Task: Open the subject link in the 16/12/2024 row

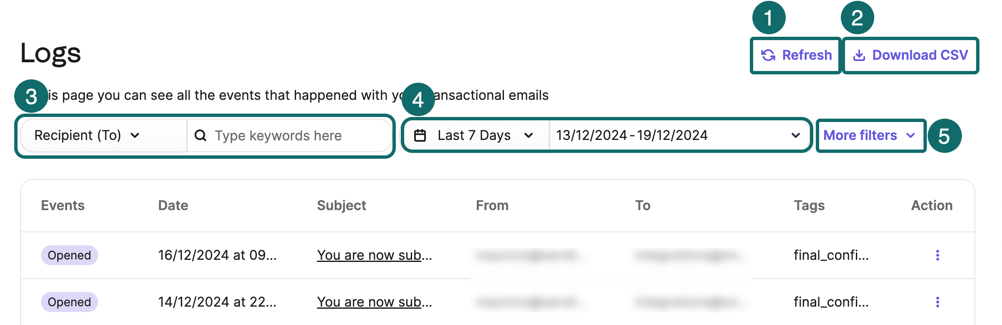Action: point(374,255)
